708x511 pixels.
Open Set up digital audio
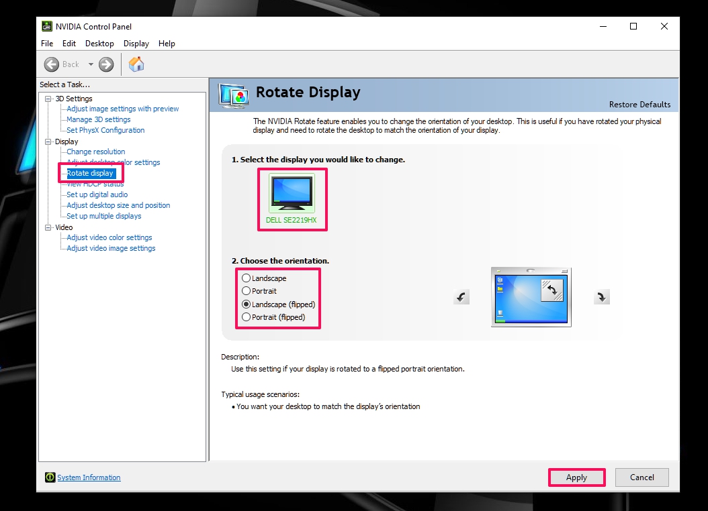pos(97,194)
